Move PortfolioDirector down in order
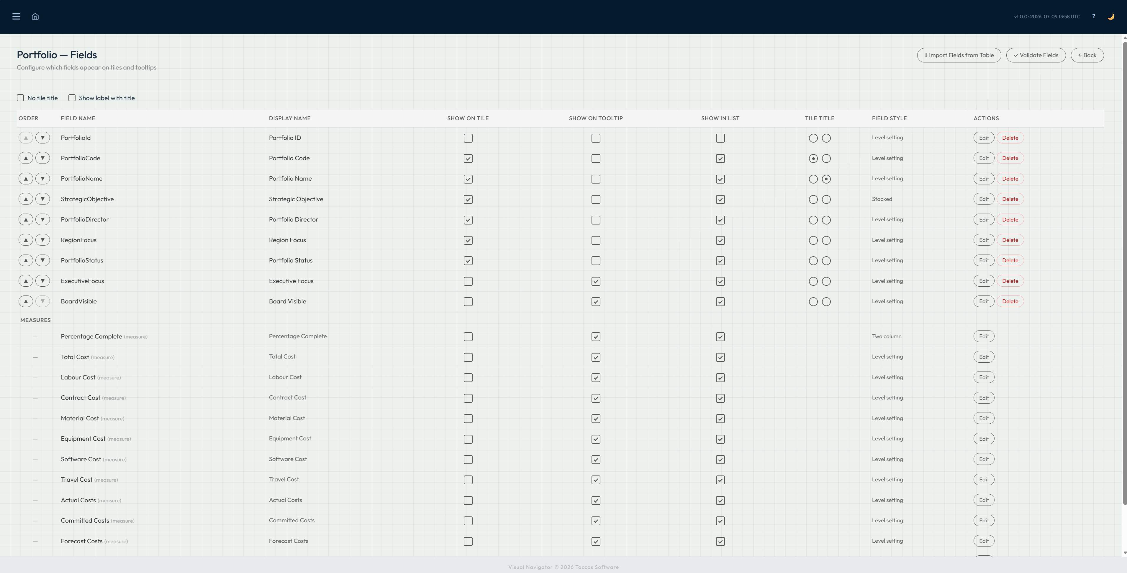 pos(42,220)
